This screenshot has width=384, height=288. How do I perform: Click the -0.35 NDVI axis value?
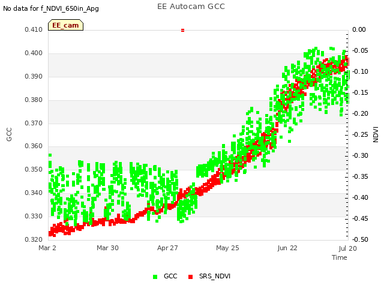point(360,176)
